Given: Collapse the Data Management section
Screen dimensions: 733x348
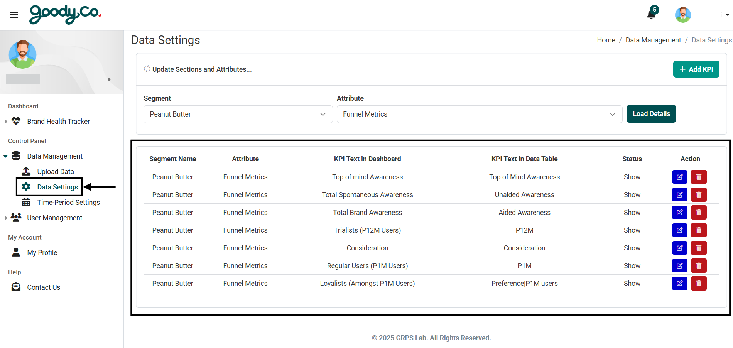Looking at the screenshot, I should click(5, 156).
